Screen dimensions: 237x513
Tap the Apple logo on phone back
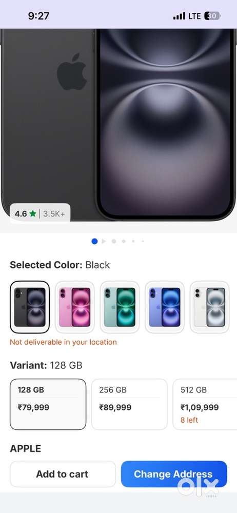coord(72,72)
